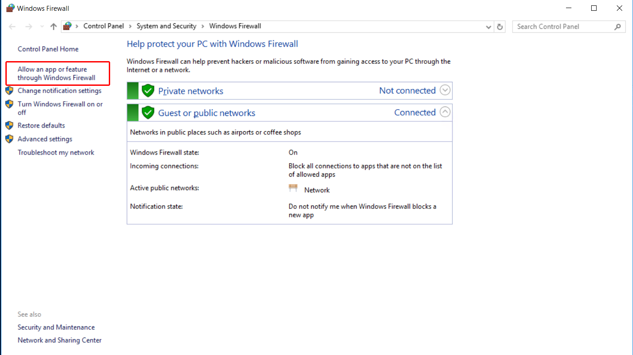Click shield icon beside Advanced settings
633x355 pixels.
(x=9, y=139)
